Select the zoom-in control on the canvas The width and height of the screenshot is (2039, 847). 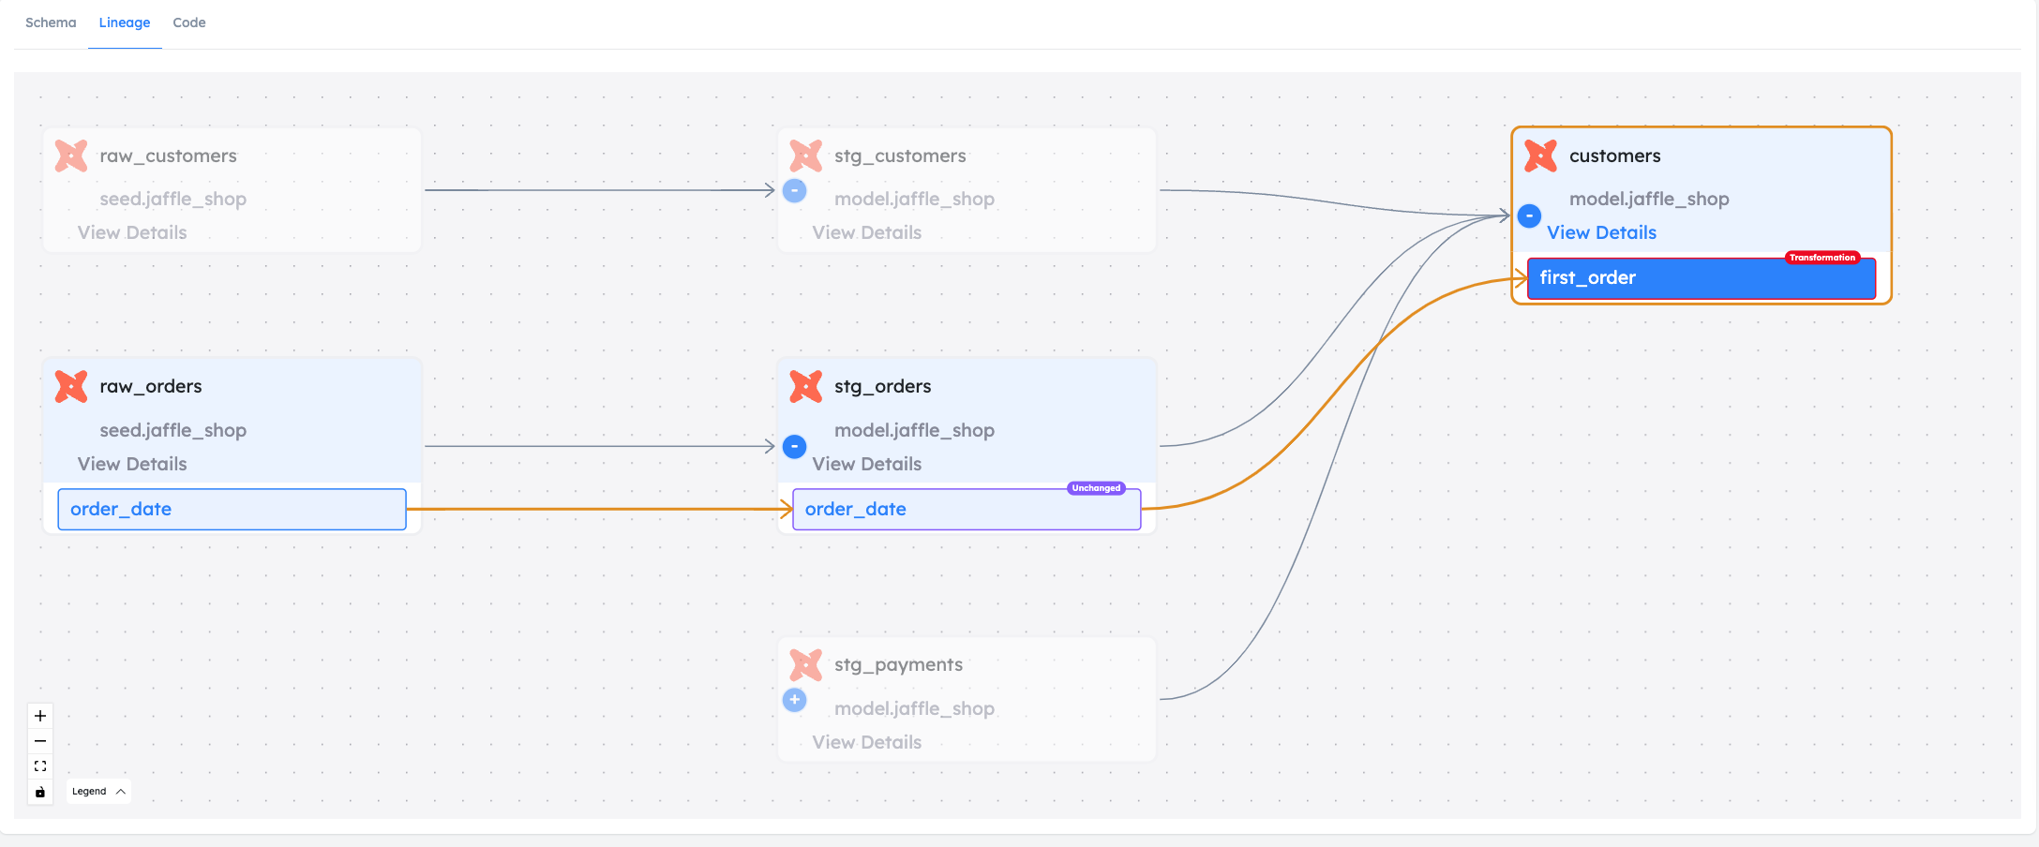point(39,715)
